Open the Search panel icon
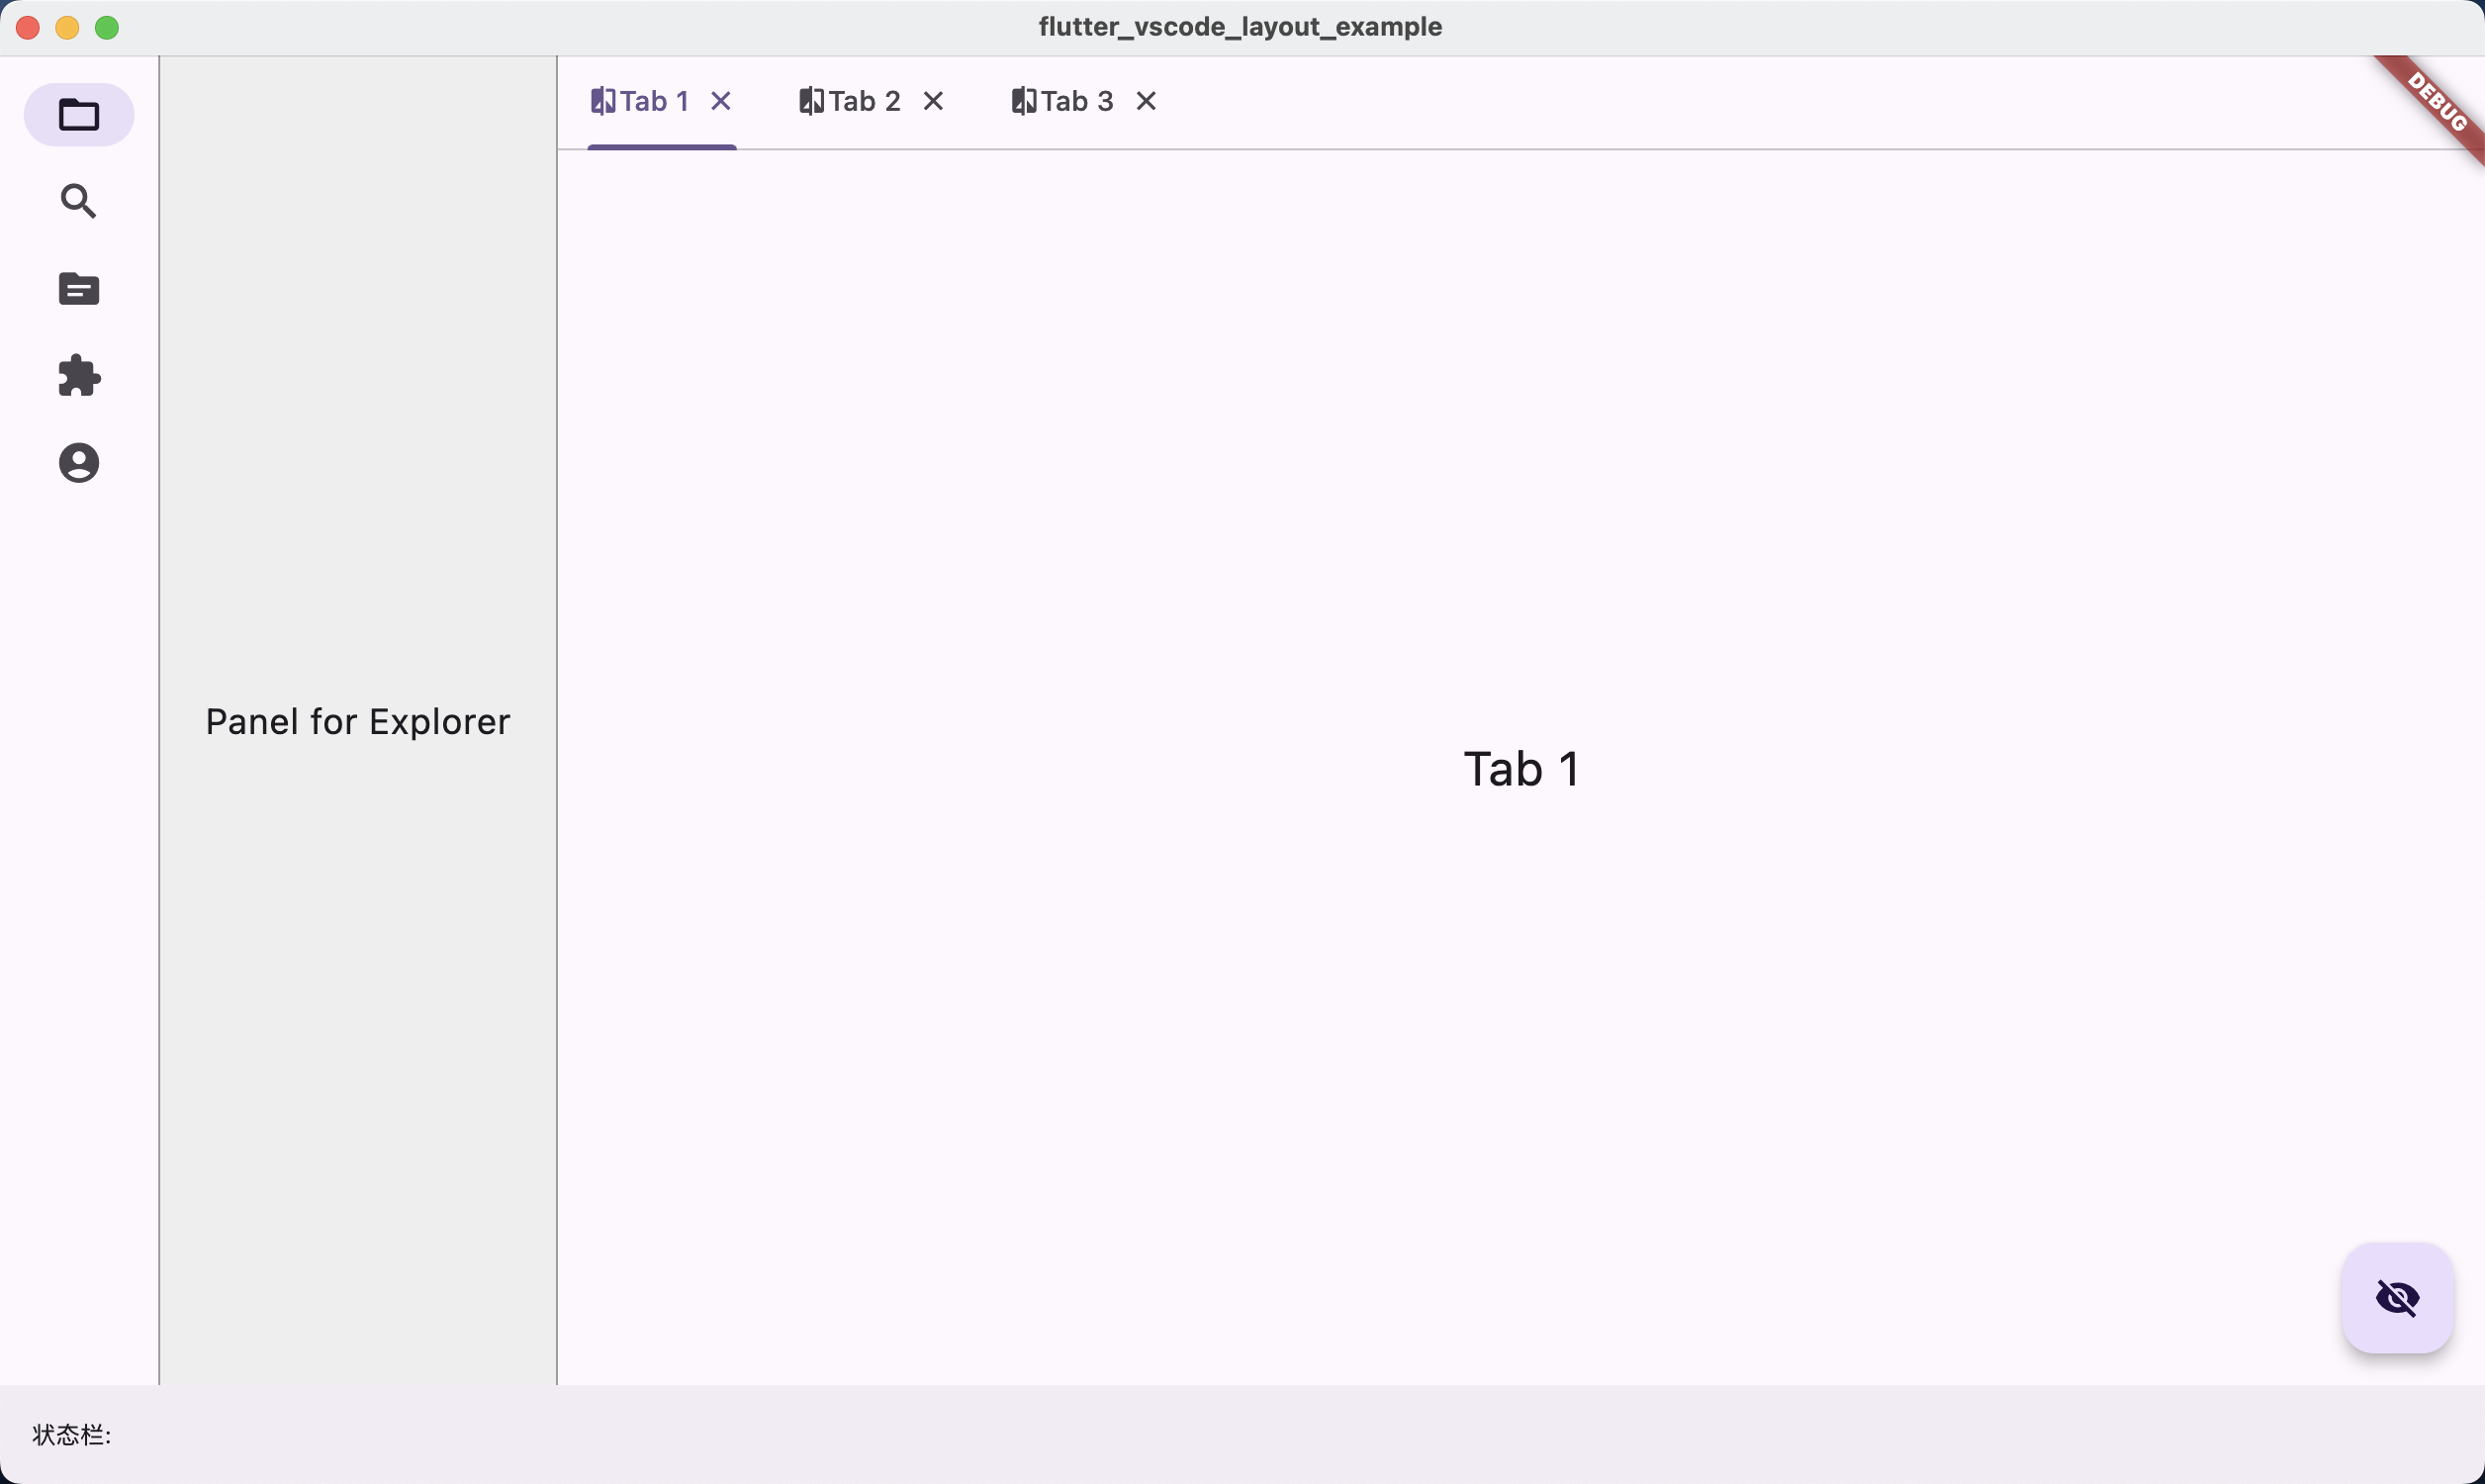The image size is (2485, 1484). [79, 202]
